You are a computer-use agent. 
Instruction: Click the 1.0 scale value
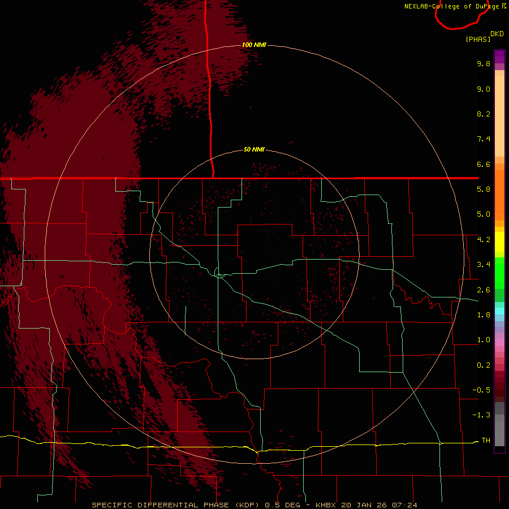tap(484, 340)
